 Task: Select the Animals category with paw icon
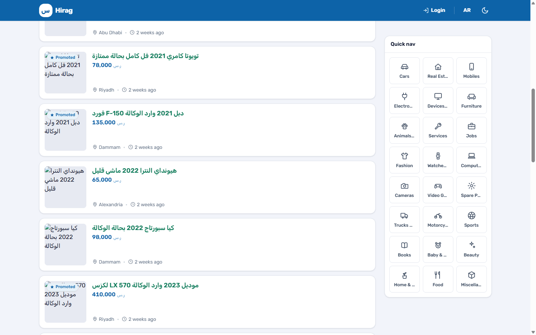pyautogui.click(x=404, y=130)
